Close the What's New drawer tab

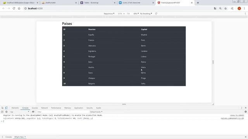click(25, 137)
